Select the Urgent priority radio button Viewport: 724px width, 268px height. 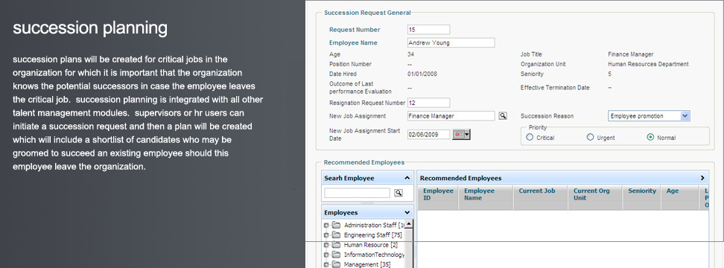pos(590,137)
